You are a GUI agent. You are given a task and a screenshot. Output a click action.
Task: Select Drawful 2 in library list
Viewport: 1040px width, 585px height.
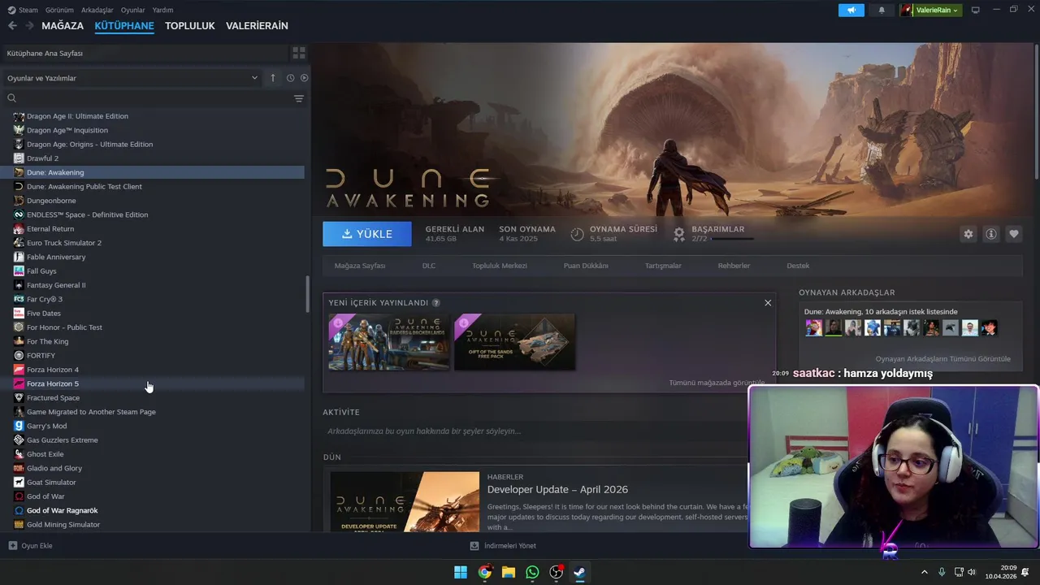154,158
